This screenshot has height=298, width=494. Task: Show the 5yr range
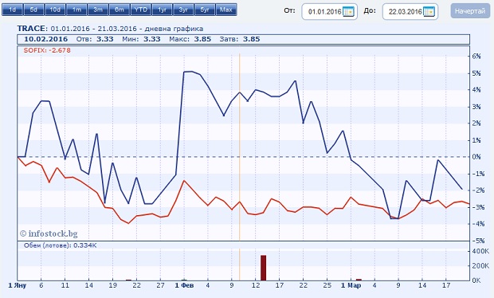click(206, 10)
